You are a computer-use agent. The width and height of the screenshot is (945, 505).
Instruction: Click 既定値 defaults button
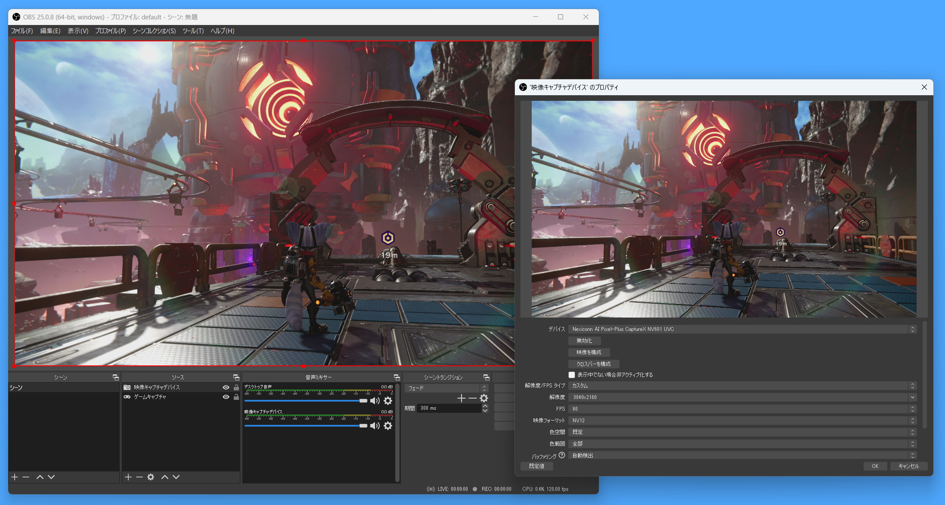(x=536, y=466)
